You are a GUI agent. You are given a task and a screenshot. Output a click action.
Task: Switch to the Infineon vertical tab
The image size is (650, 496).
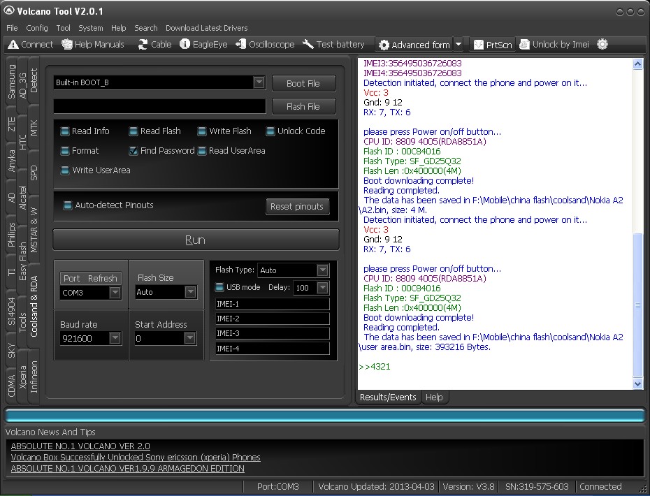click(x=34, y=377)
